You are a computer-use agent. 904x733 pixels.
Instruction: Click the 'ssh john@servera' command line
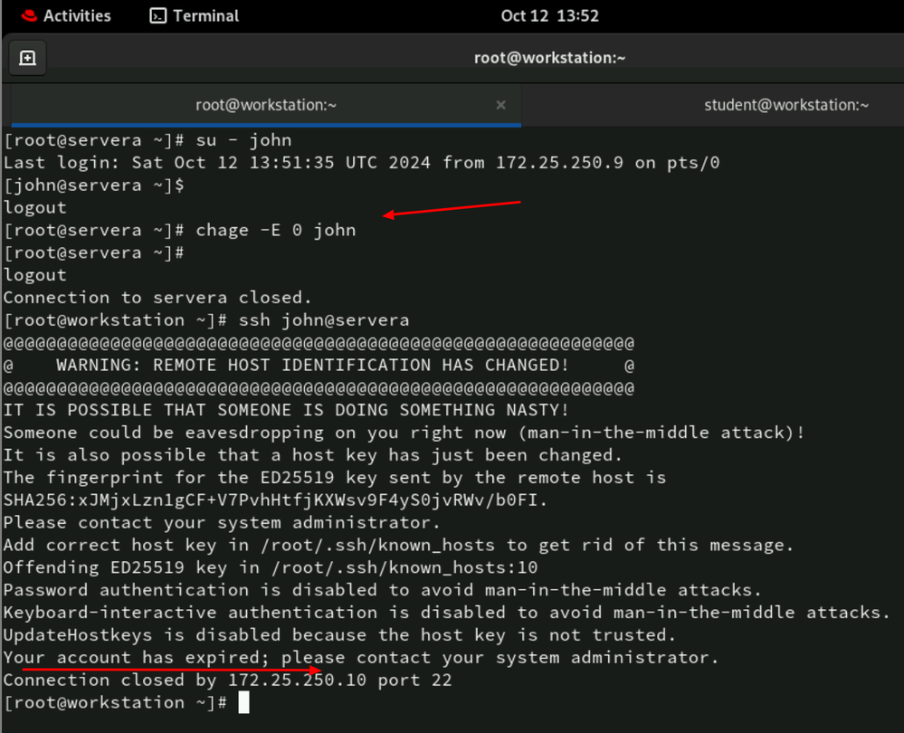pyautogui.click(x=324, y=320)
